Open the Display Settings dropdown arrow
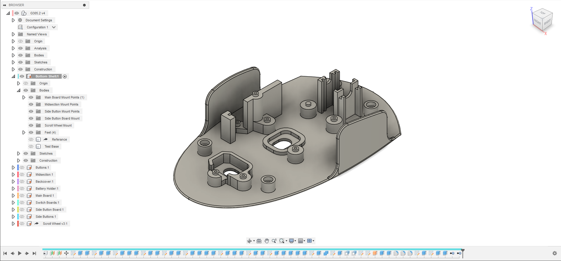 295,241
